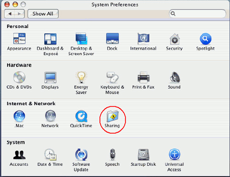Click the Spotlight search field

click(197, 14)
